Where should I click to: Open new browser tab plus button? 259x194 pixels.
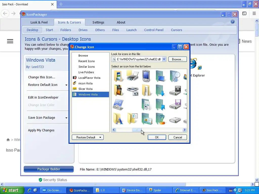(x=61, y=4)
